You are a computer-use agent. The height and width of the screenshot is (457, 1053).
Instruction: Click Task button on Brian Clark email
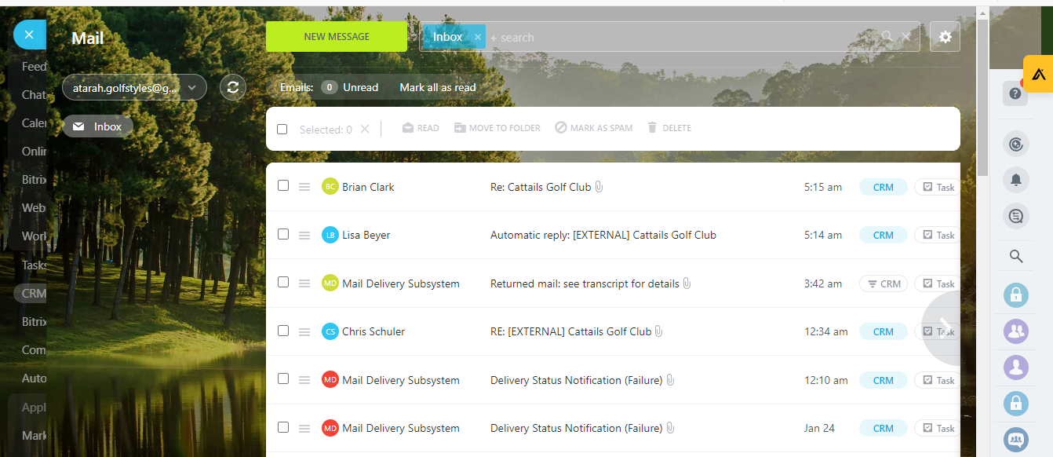[x=938, y=188]
